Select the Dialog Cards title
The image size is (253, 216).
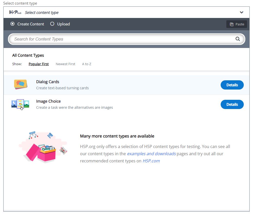coord(48,82)
